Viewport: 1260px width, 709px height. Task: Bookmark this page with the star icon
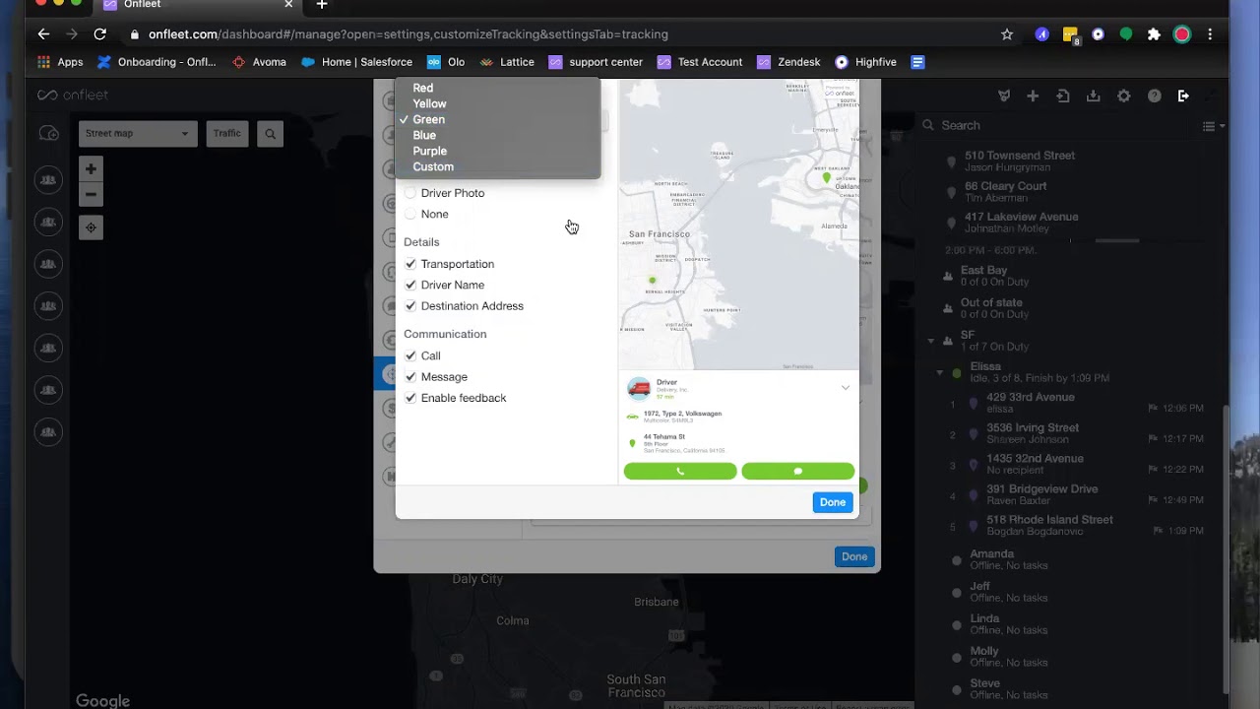pyautogui.click(x=1007, y=34)
